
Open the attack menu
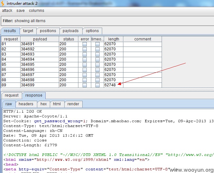(x=7, y=11)
